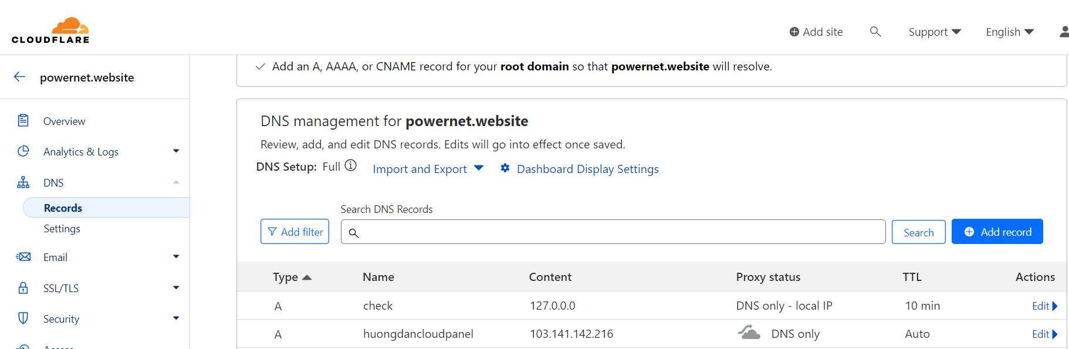Click the Dashboard Display Settings gear icon

(505, 168)
